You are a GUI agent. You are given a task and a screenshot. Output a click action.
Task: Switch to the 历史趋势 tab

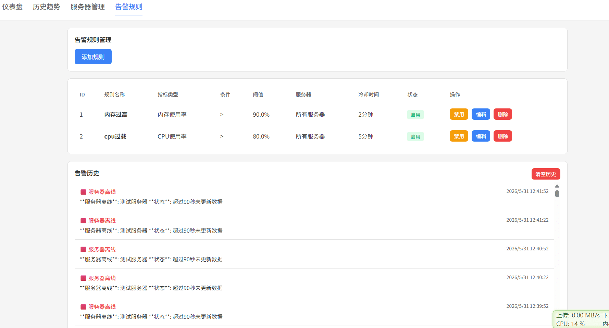tap(47, 7)
